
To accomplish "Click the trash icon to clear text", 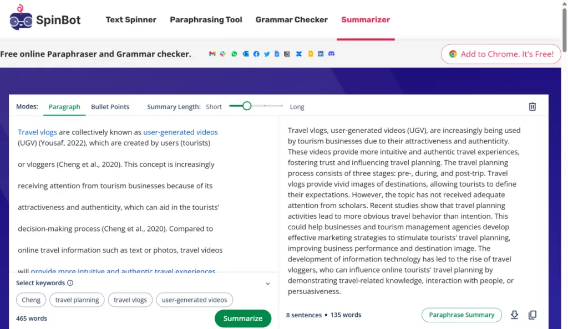I will pyautogui.click(x=532, y=107).
